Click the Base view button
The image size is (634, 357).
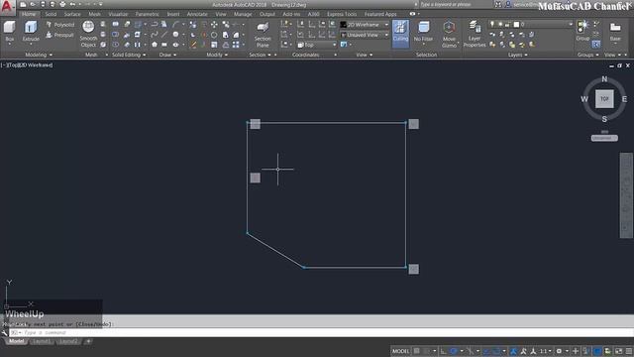[615, 32]
